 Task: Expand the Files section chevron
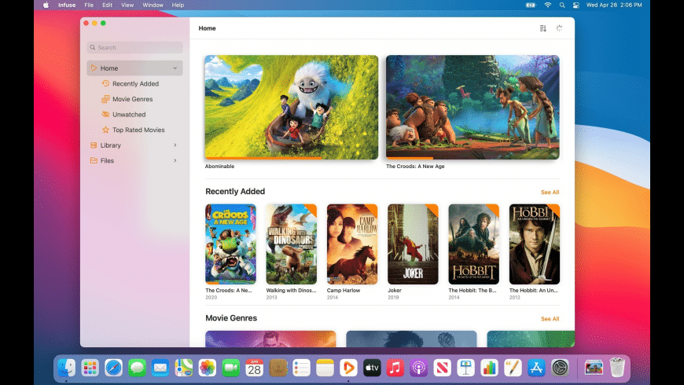175,160
